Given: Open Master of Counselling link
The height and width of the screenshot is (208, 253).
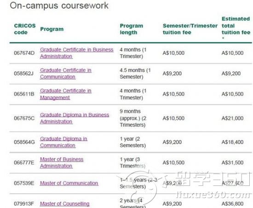Looking at the screenshot, I should coord(65,204).
